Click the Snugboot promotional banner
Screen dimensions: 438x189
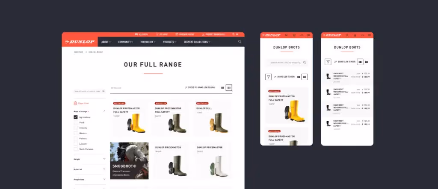[x=129, y=161]
